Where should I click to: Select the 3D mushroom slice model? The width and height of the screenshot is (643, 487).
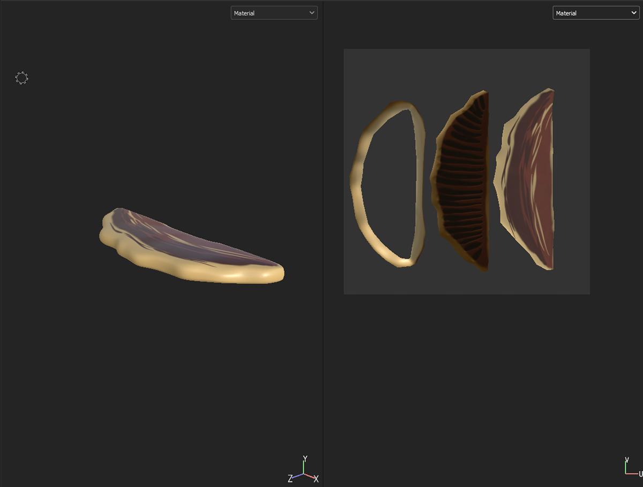pos(191,246)
